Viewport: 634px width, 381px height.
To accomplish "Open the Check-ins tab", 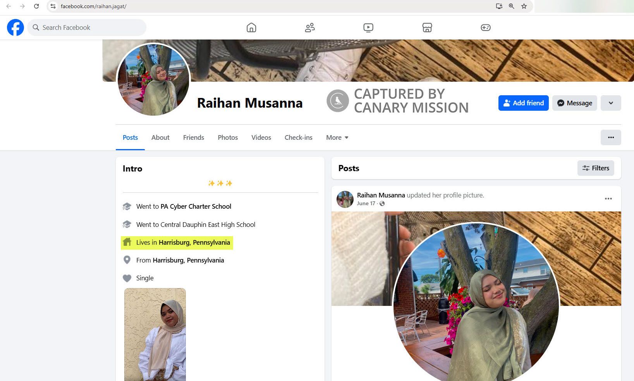I will click(298, 137).
